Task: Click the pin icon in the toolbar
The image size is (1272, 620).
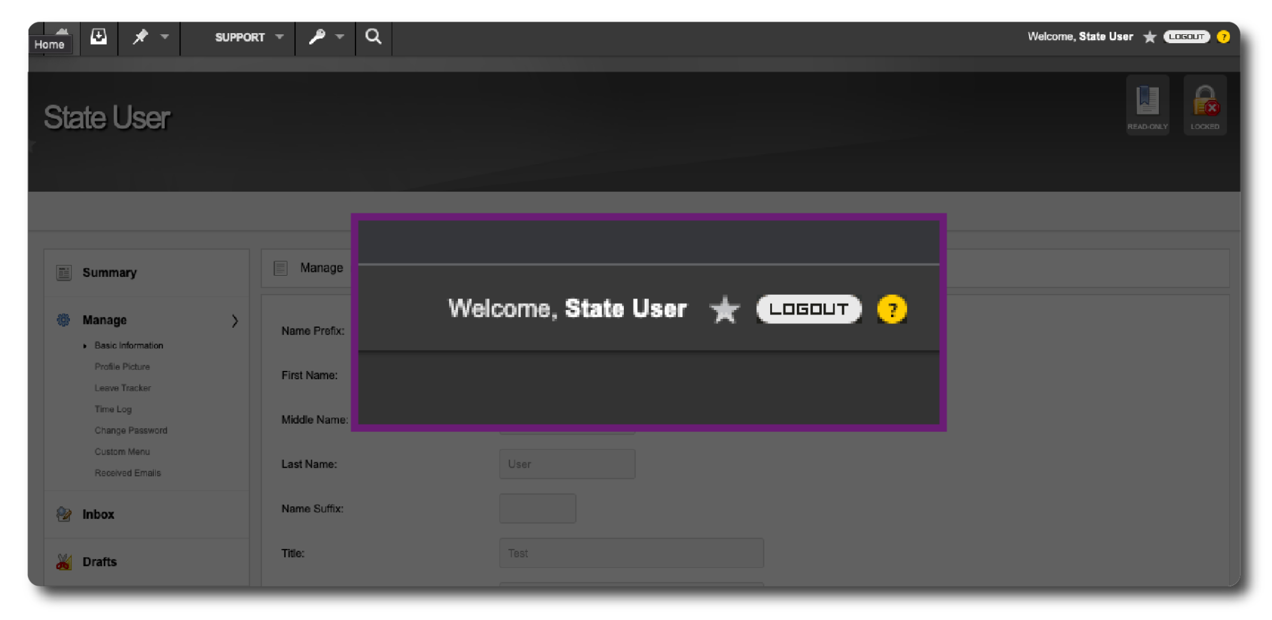Action: point(140,37)
